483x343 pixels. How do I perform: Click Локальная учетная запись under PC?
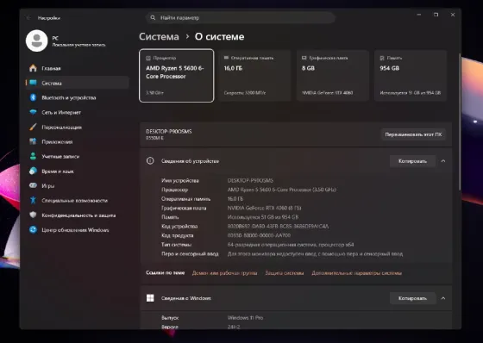(x=78, y=45)
